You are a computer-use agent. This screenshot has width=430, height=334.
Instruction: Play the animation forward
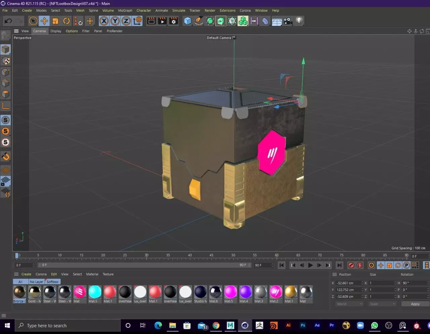pyautogui.click(x=310, y=265)
